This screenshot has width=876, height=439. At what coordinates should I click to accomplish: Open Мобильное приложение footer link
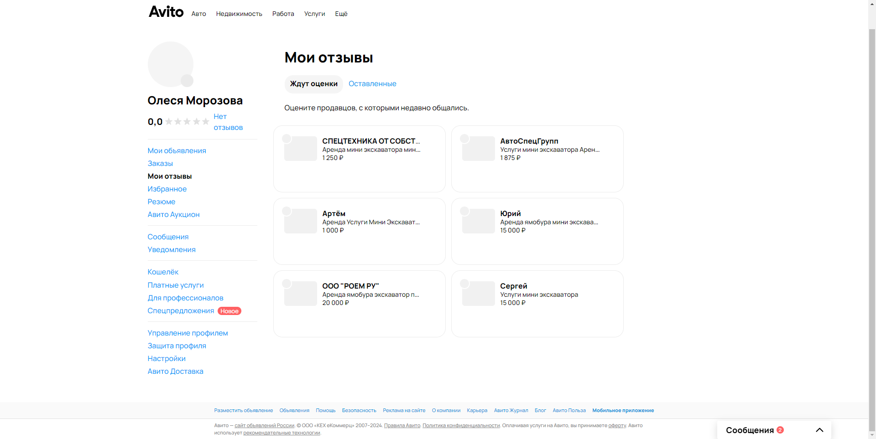623,411
